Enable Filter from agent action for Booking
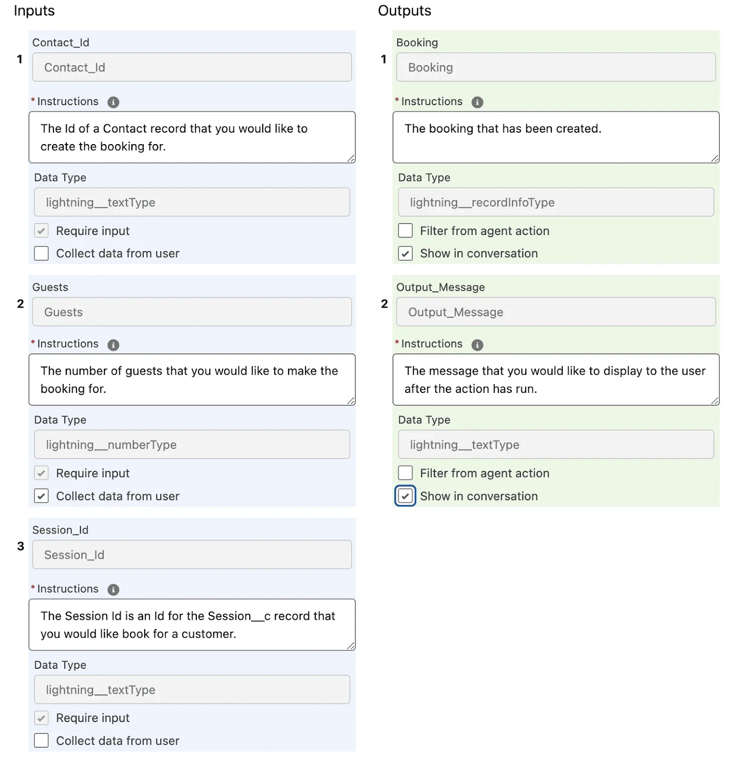Image resolution: width=735 pixels, height=761 pixels. 405,230
